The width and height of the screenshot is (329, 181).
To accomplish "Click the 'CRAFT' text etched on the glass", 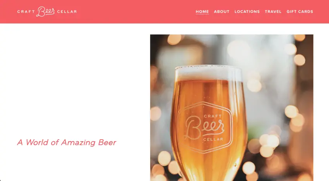I will pyautogui.click(x=212, y=116).
